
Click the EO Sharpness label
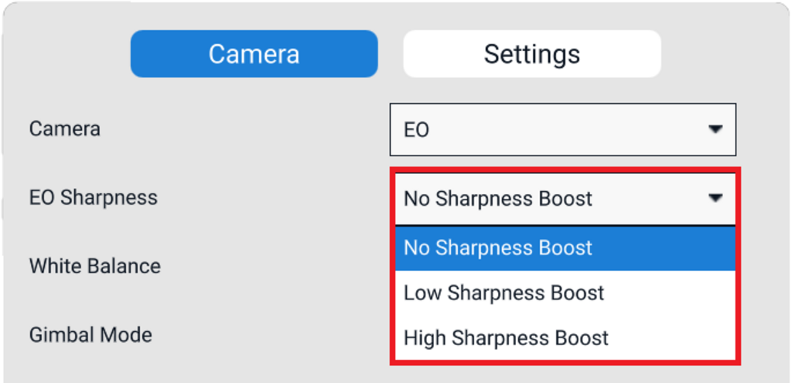coord(93,197)
